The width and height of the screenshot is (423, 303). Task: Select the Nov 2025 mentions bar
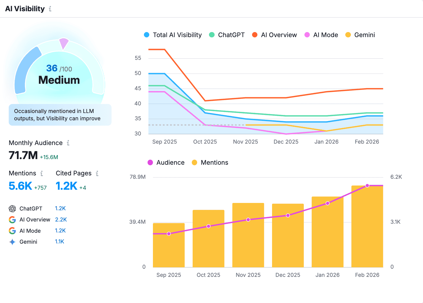pyautogui.click(x=248, y=235)
